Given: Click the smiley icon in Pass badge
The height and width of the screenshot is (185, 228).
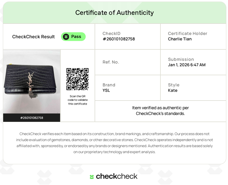Looking at the screenshot, I should (66, 37).
